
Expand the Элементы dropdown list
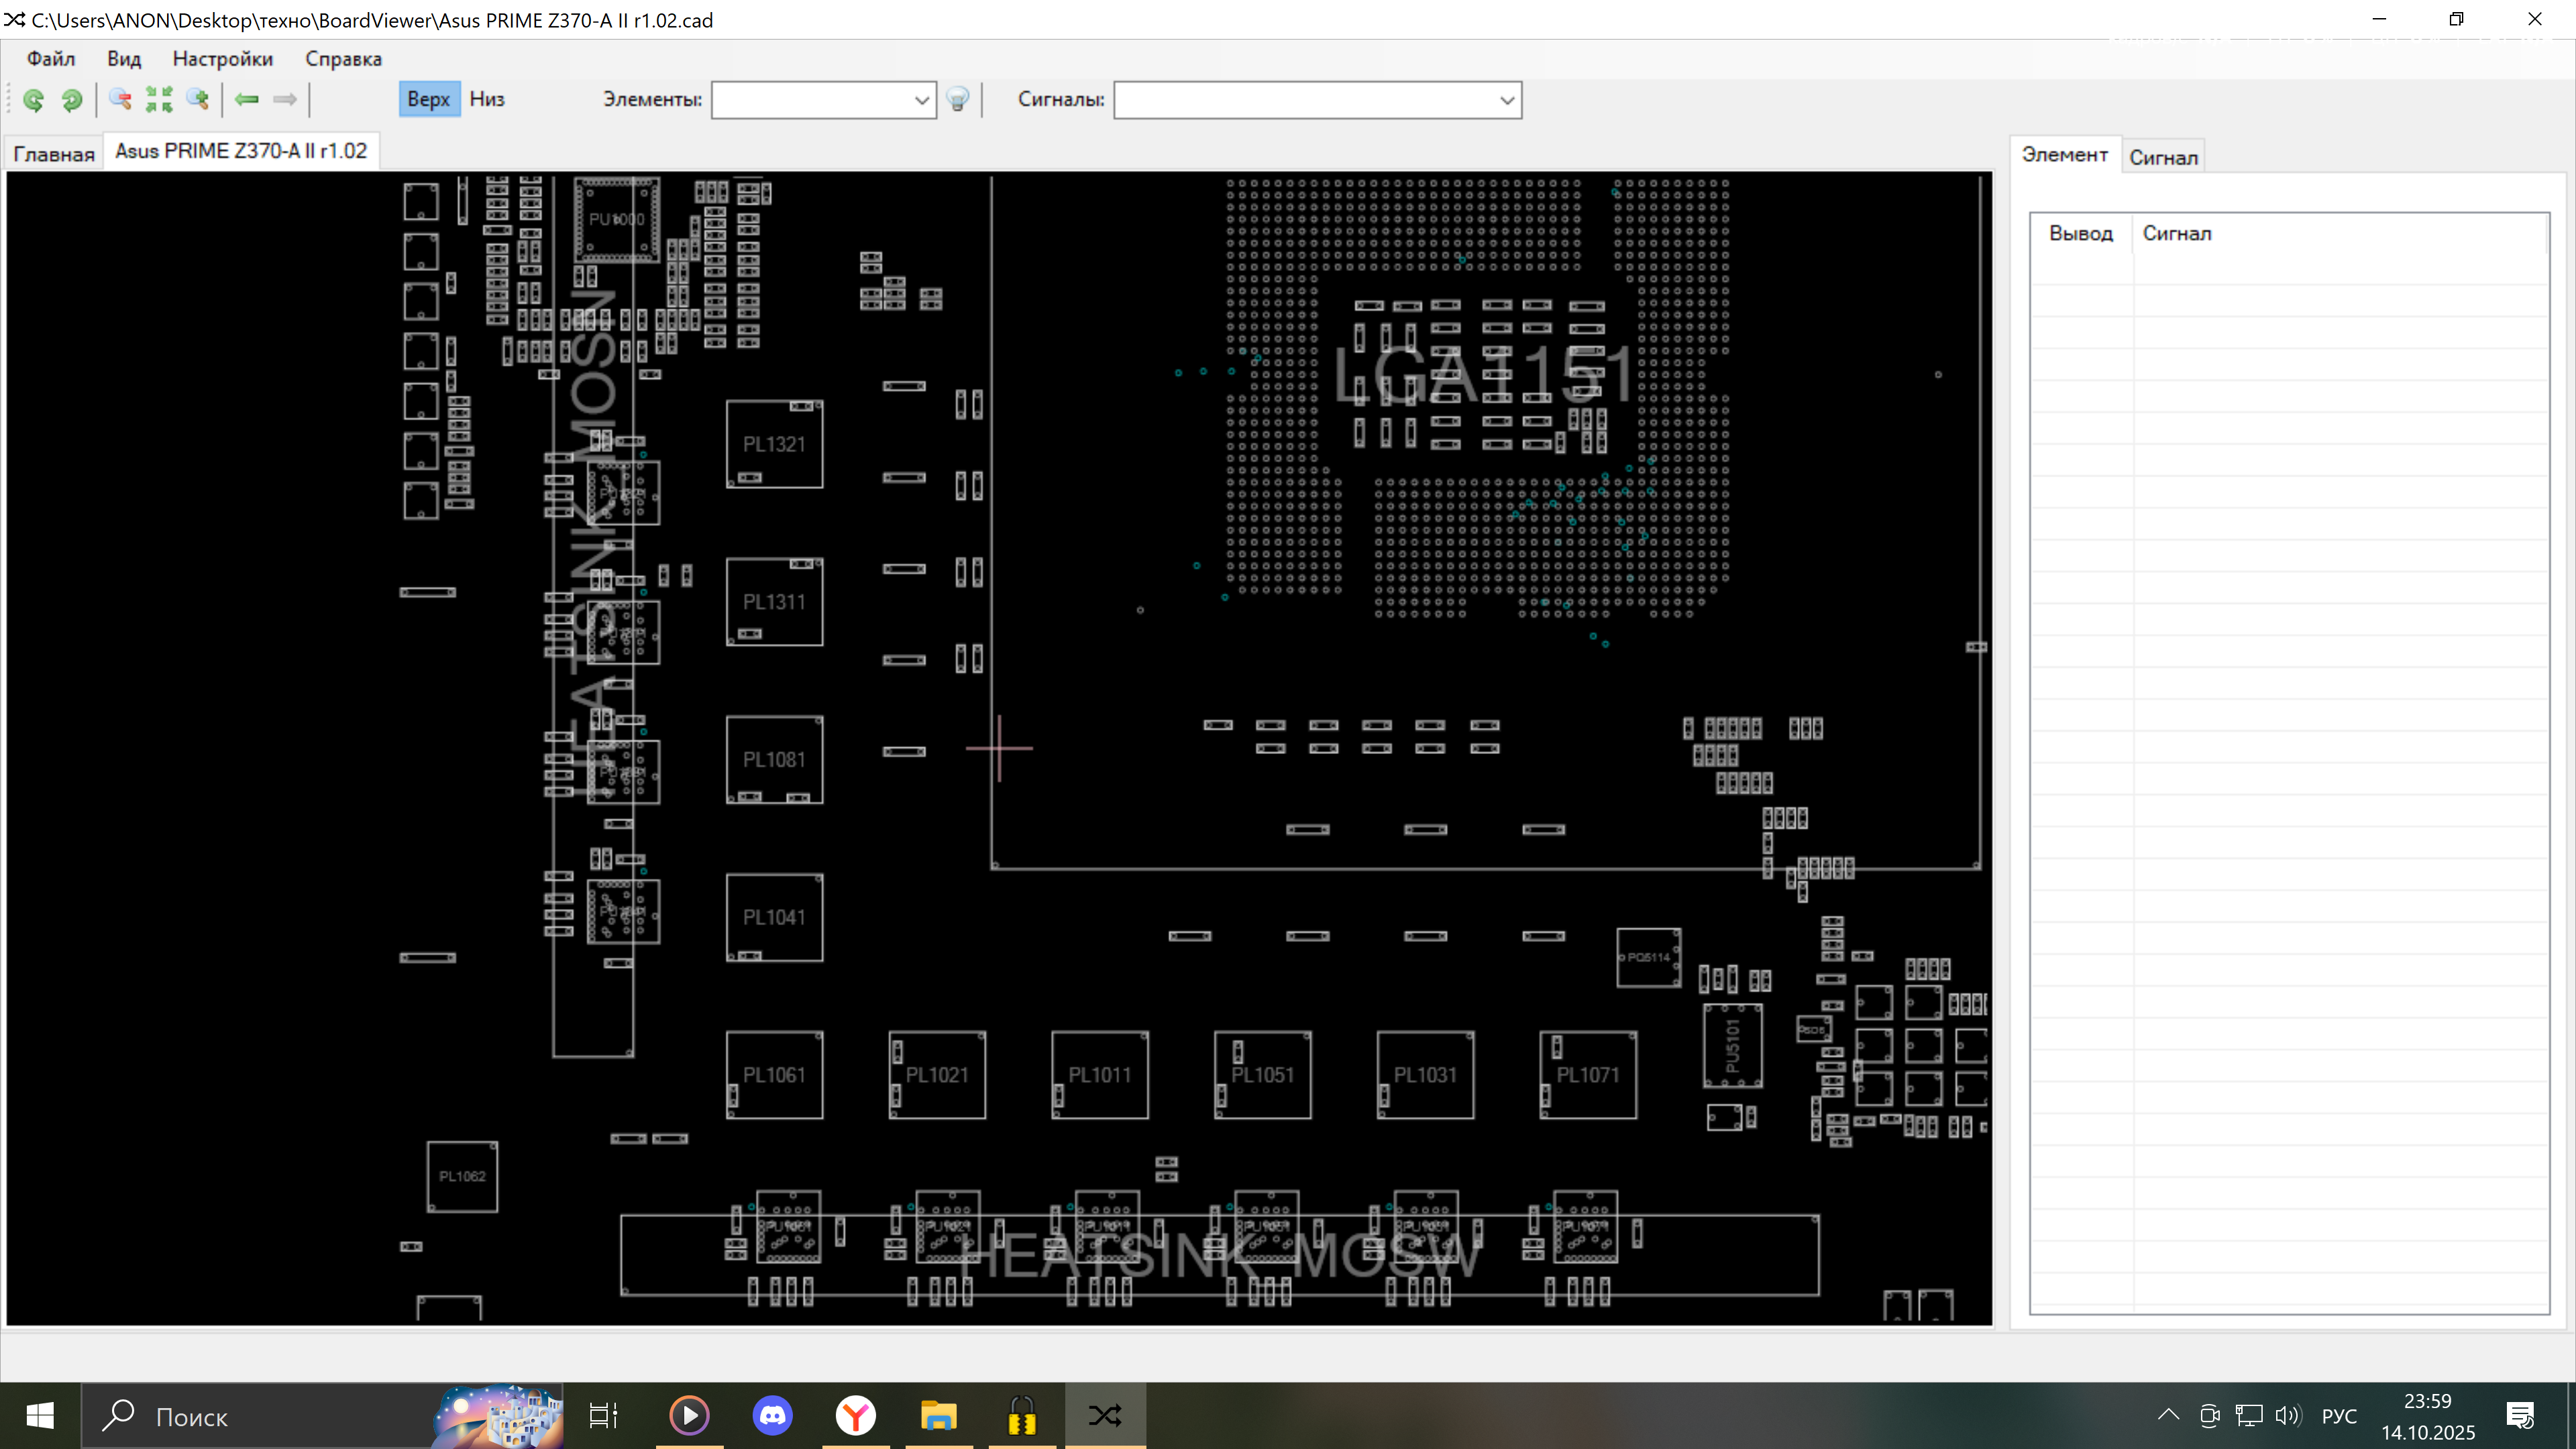click(x=921, y=100)
